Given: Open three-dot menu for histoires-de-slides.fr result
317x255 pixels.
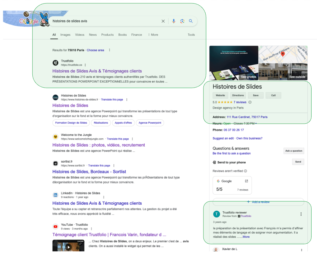Looking at the screenshot, I should [127, 99].
